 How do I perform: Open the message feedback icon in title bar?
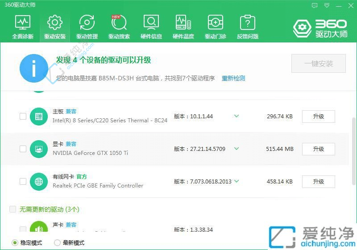[315, 5]
